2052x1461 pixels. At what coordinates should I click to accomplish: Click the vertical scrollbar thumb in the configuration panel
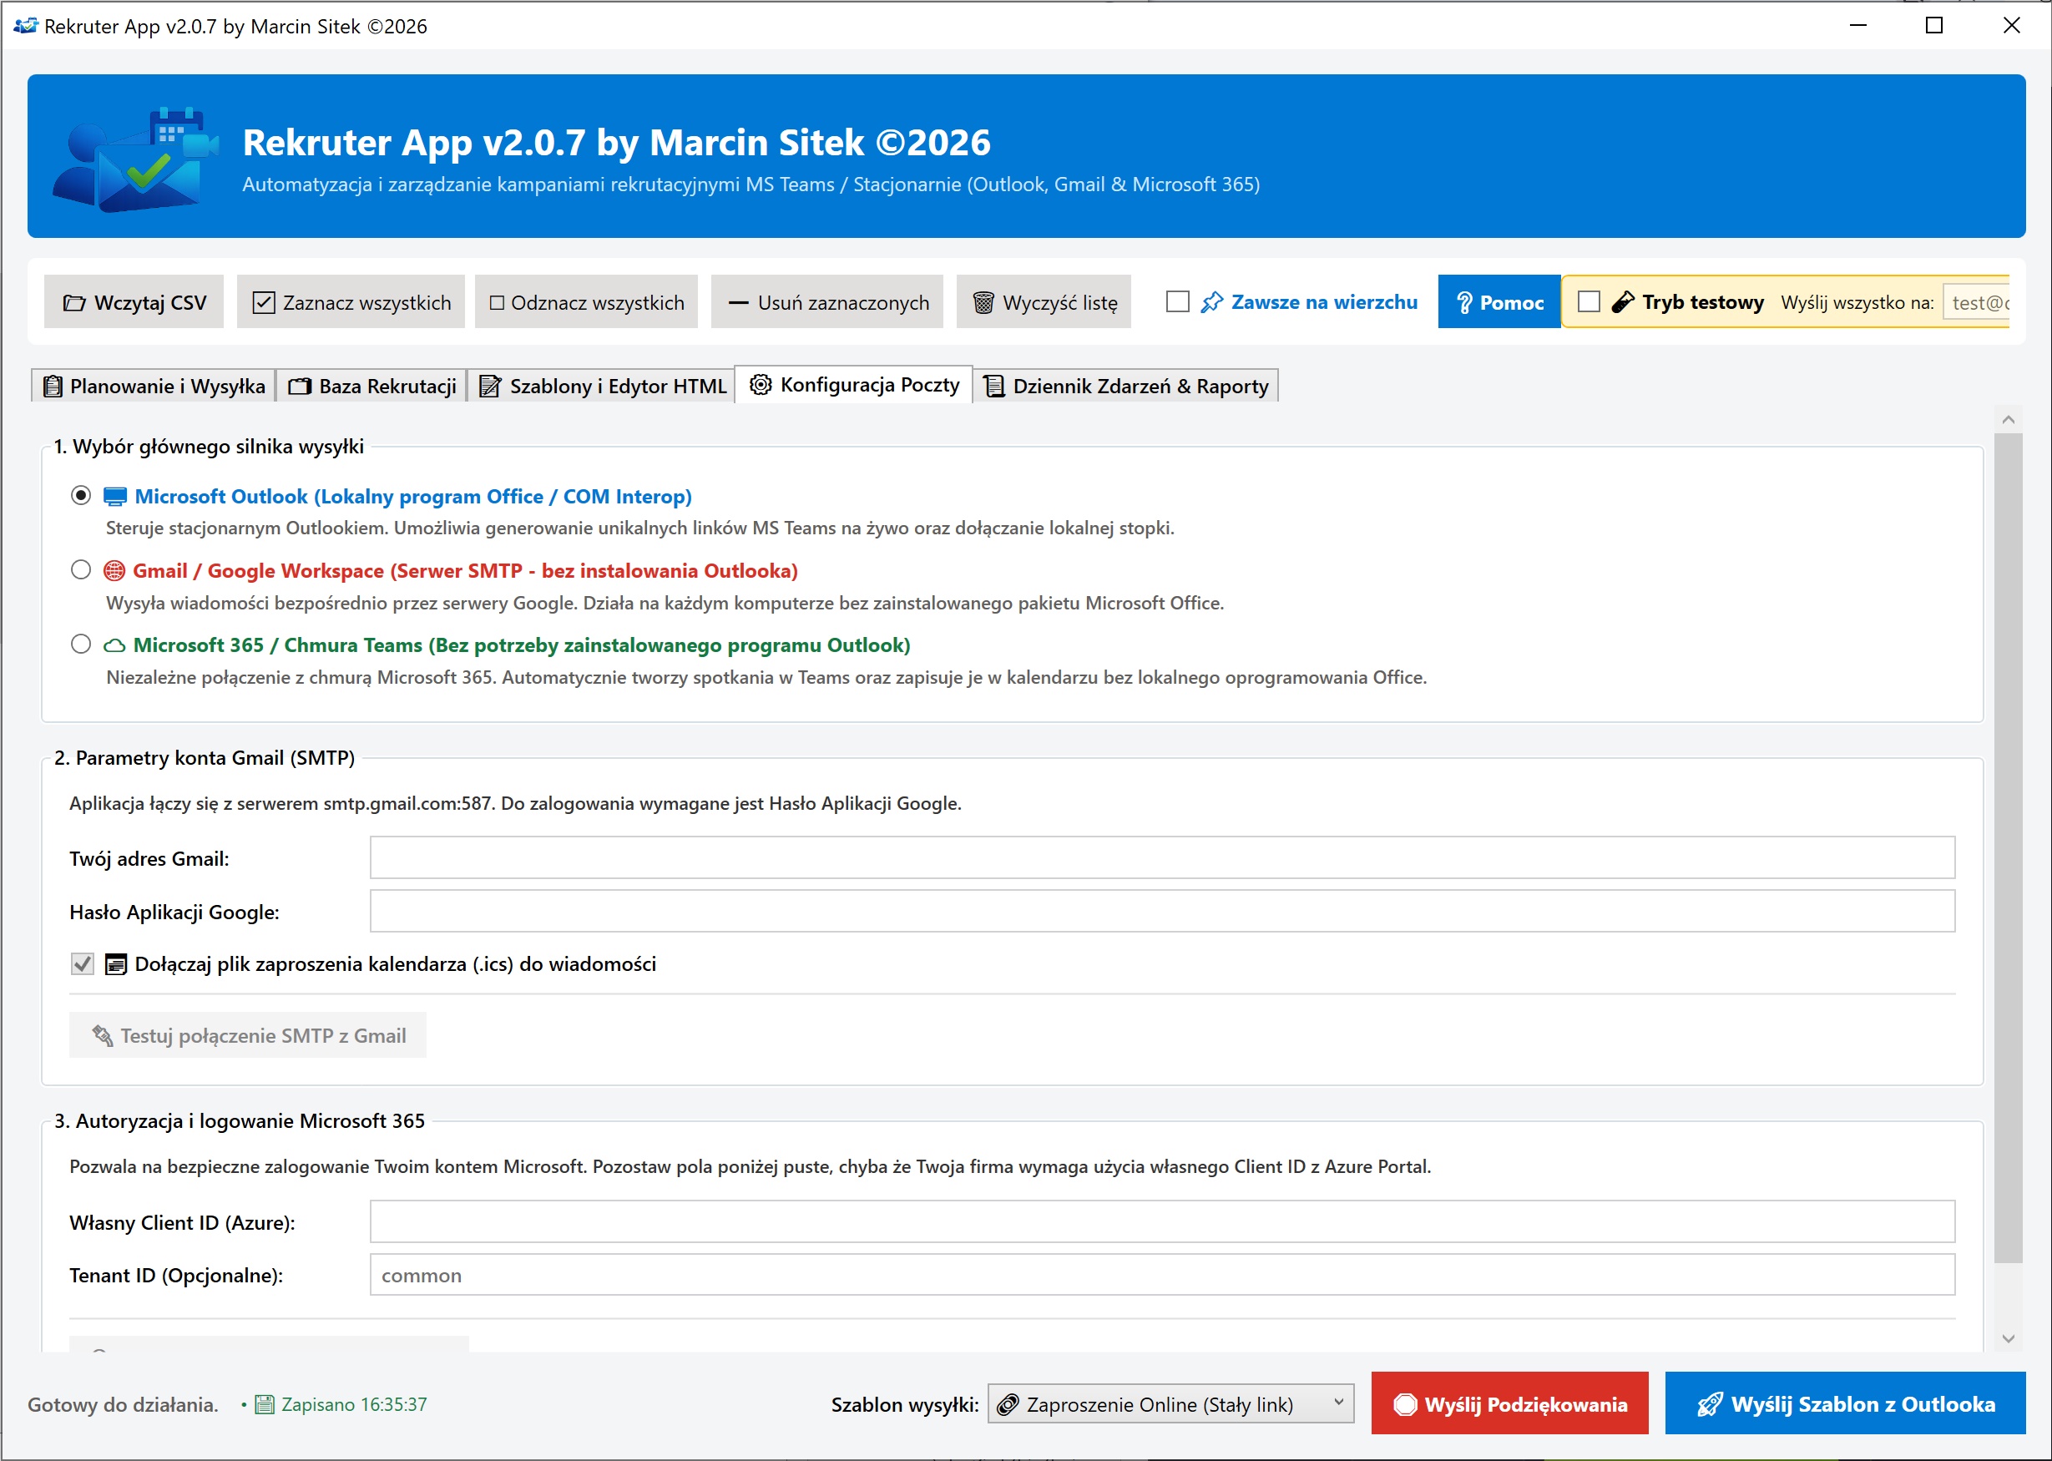click(2008, 848)
